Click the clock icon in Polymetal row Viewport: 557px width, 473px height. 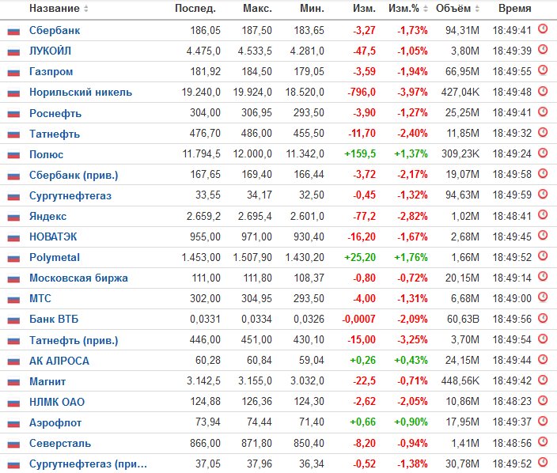tap(543, 255)
